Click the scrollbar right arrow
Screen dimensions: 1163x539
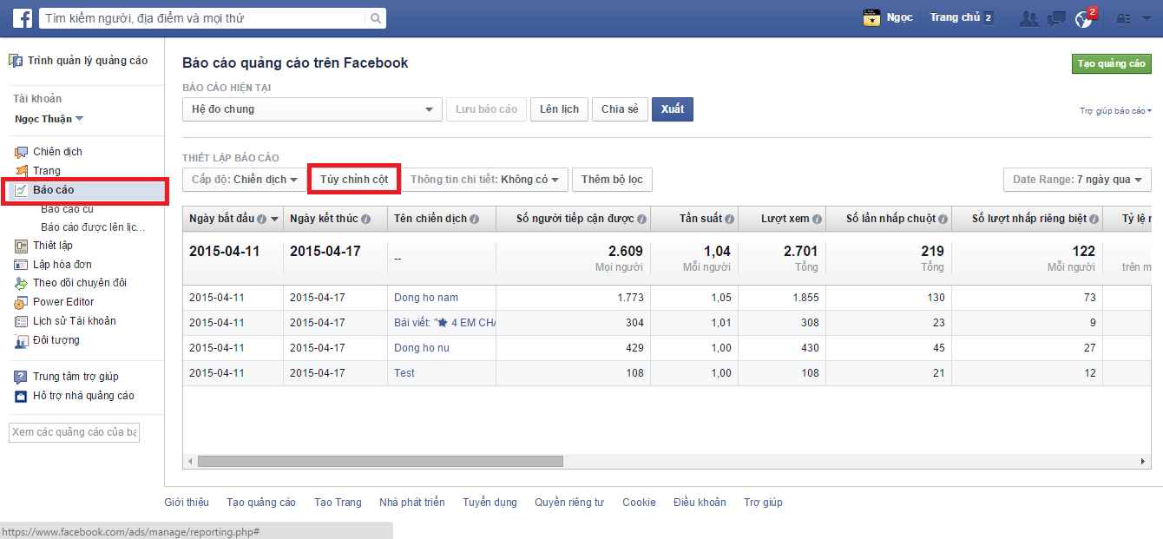click(1145, 462)
